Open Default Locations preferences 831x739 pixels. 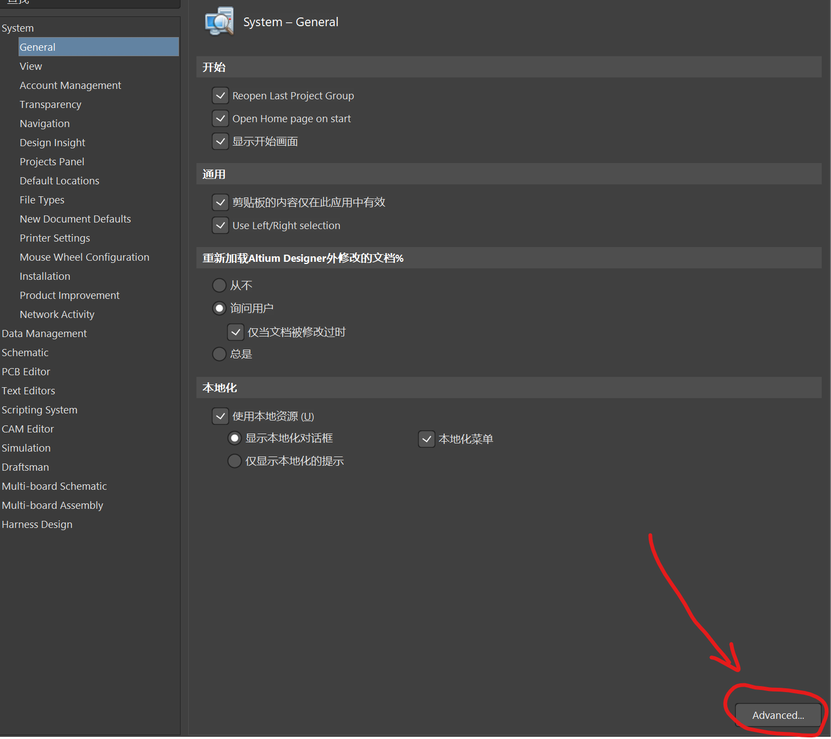coord(59,181)
